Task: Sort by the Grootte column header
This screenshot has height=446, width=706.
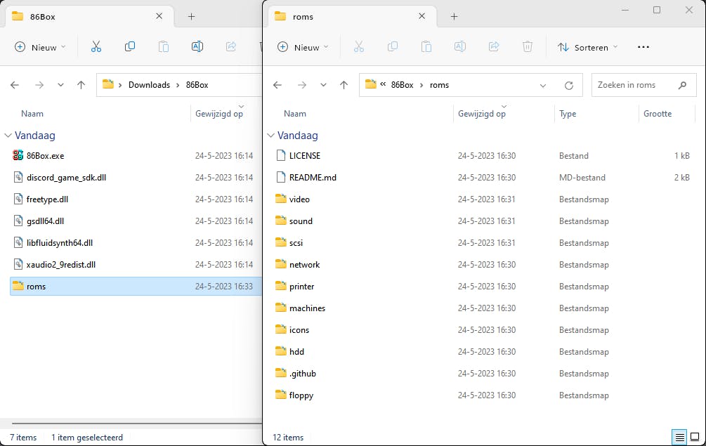Action: click(x=667, y=114)
